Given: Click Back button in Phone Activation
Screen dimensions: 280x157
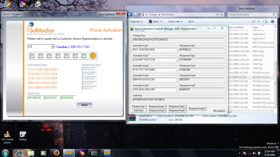Looking at the screenshot, I should point(84,105).
